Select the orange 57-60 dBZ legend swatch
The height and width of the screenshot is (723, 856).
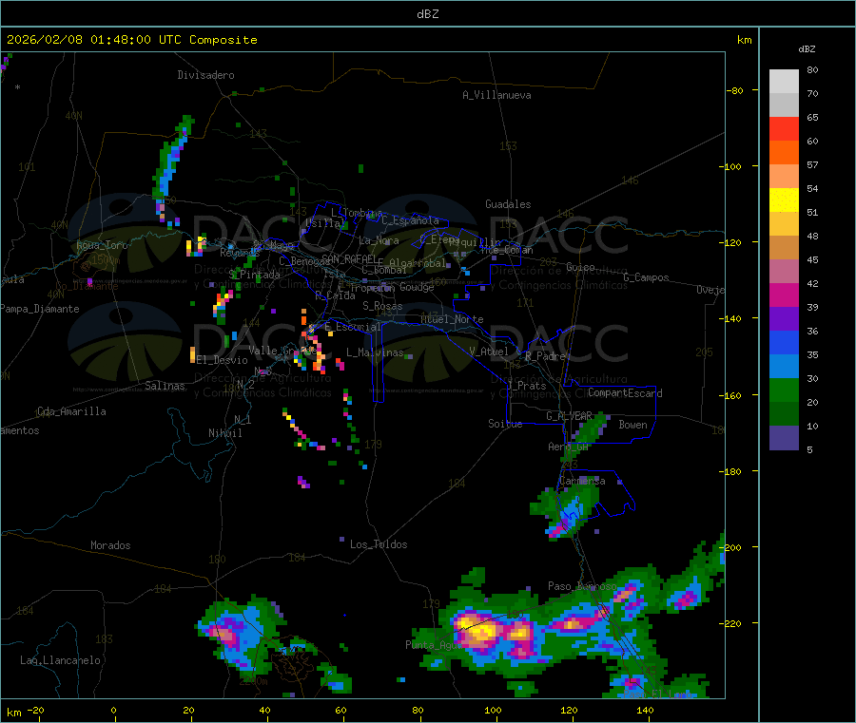[784, 153]
